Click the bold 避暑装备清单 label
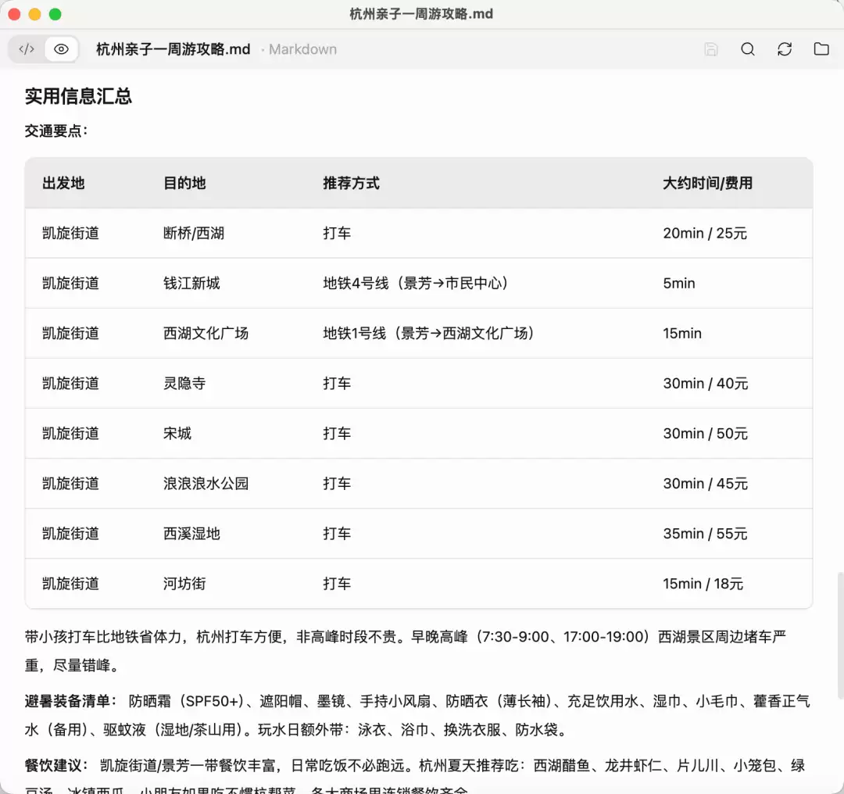This screenshot has width=844, height=794. [70, 701]
